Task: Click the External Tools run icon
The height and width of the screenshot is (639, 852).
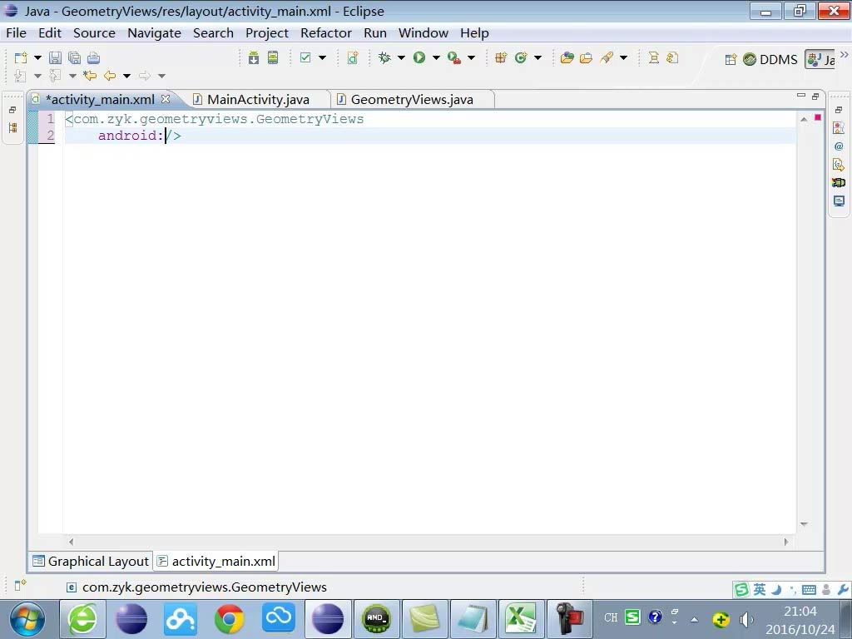Action: pyautogui.click(x=453, y=58)
